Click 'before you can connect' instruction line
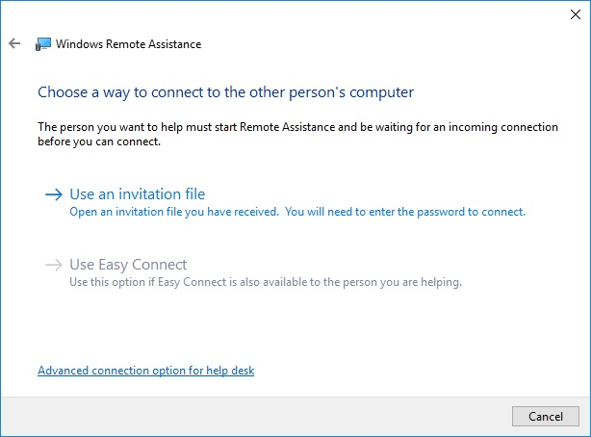Image resolution: width=591 pixels, height=437 pixels. coord(99,141)
